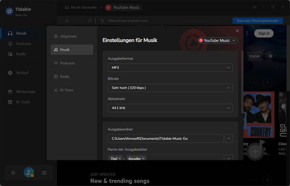Browse output folder with three-dots button

(229, 139)
